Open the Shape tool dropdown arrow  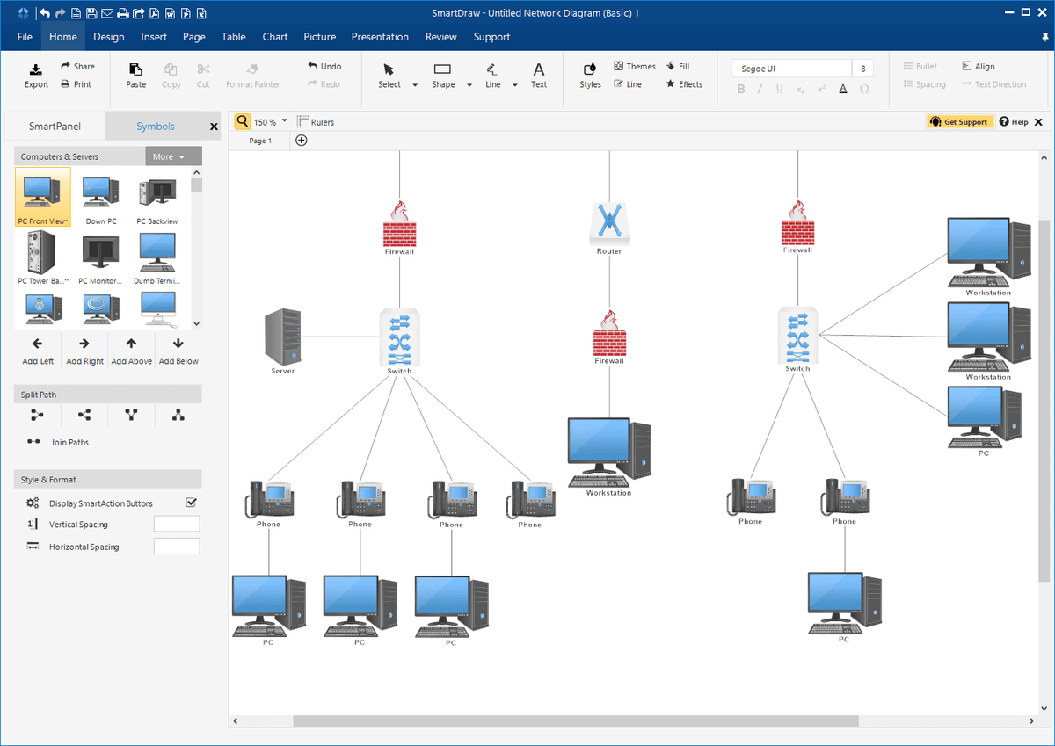pyautogui.click(x=468, y=85)
